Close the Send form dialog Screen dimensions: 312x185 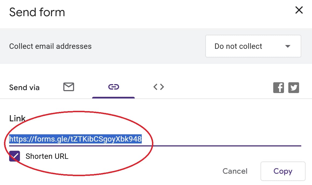[x=299, y=10]
